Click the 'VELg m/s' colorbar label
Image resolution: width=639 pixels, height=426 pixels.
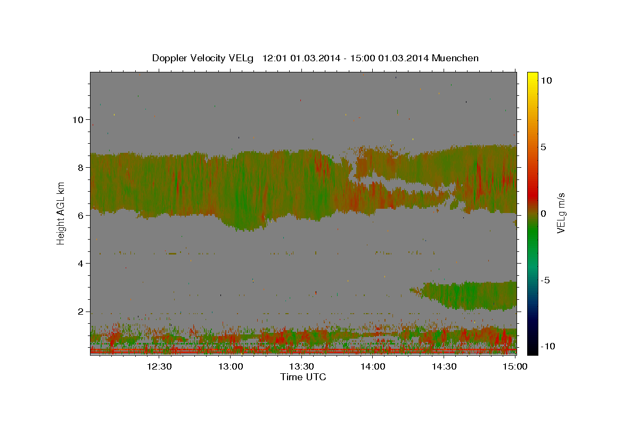561,213
